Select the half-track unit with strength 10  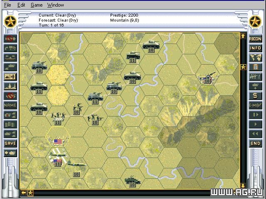pos(132,181)
